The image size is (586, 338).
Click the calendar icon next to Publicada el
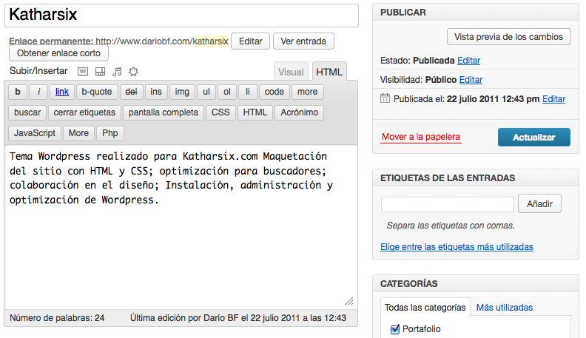pyautogui.click(x=385, y=98)
